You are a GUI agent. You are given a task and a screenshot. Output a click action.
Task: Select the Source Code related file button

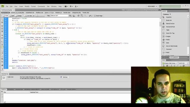coord(5,12)
